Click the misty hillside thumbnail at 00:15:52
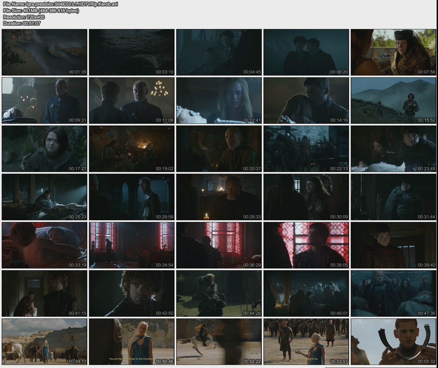Screen dimensions: 438x368 point(393,101)
